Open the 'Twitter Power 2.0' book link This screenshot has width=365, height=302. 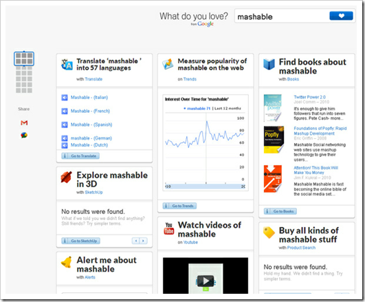[309, 97]
